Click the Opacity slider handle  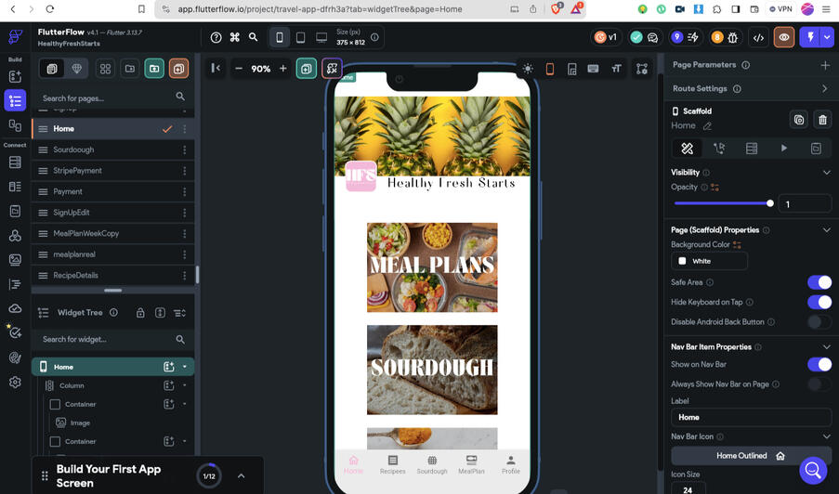coord(769,203)
